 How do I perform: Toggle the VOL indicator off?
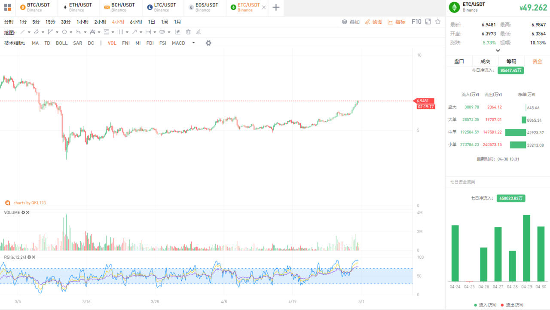pyautogui.click(x=112, y=43)
